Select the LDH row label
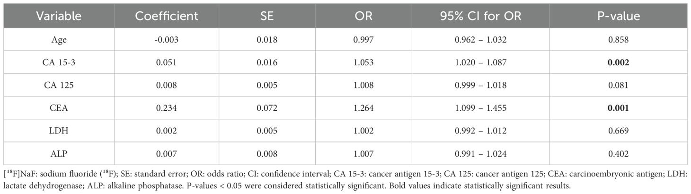 click(x=59, y=131)
